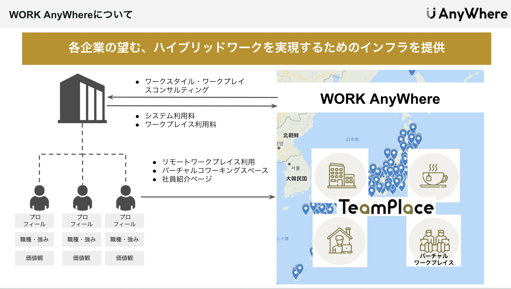Select the right 職種・強み box
The width and height of the screenshot is (511, 289).
124,239
